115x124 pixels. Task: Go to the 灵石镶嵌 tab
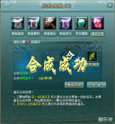pyautogui.click(x=81, y=33)
